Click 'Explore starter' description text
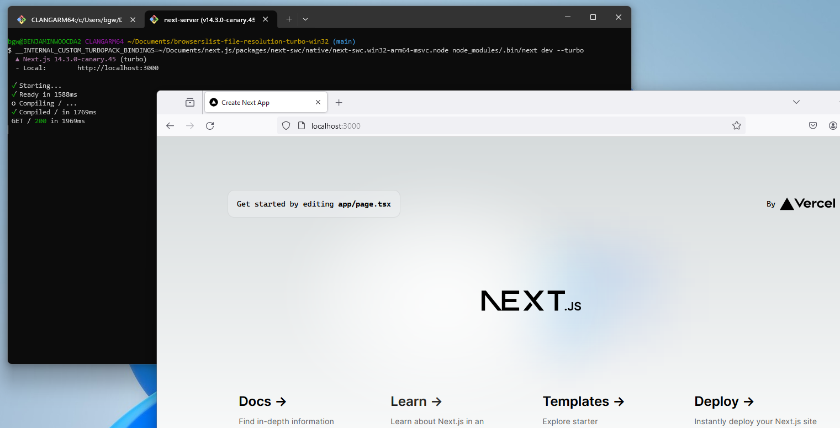Image resolution: width=840 pixels, height=428 pixels. 570,421
